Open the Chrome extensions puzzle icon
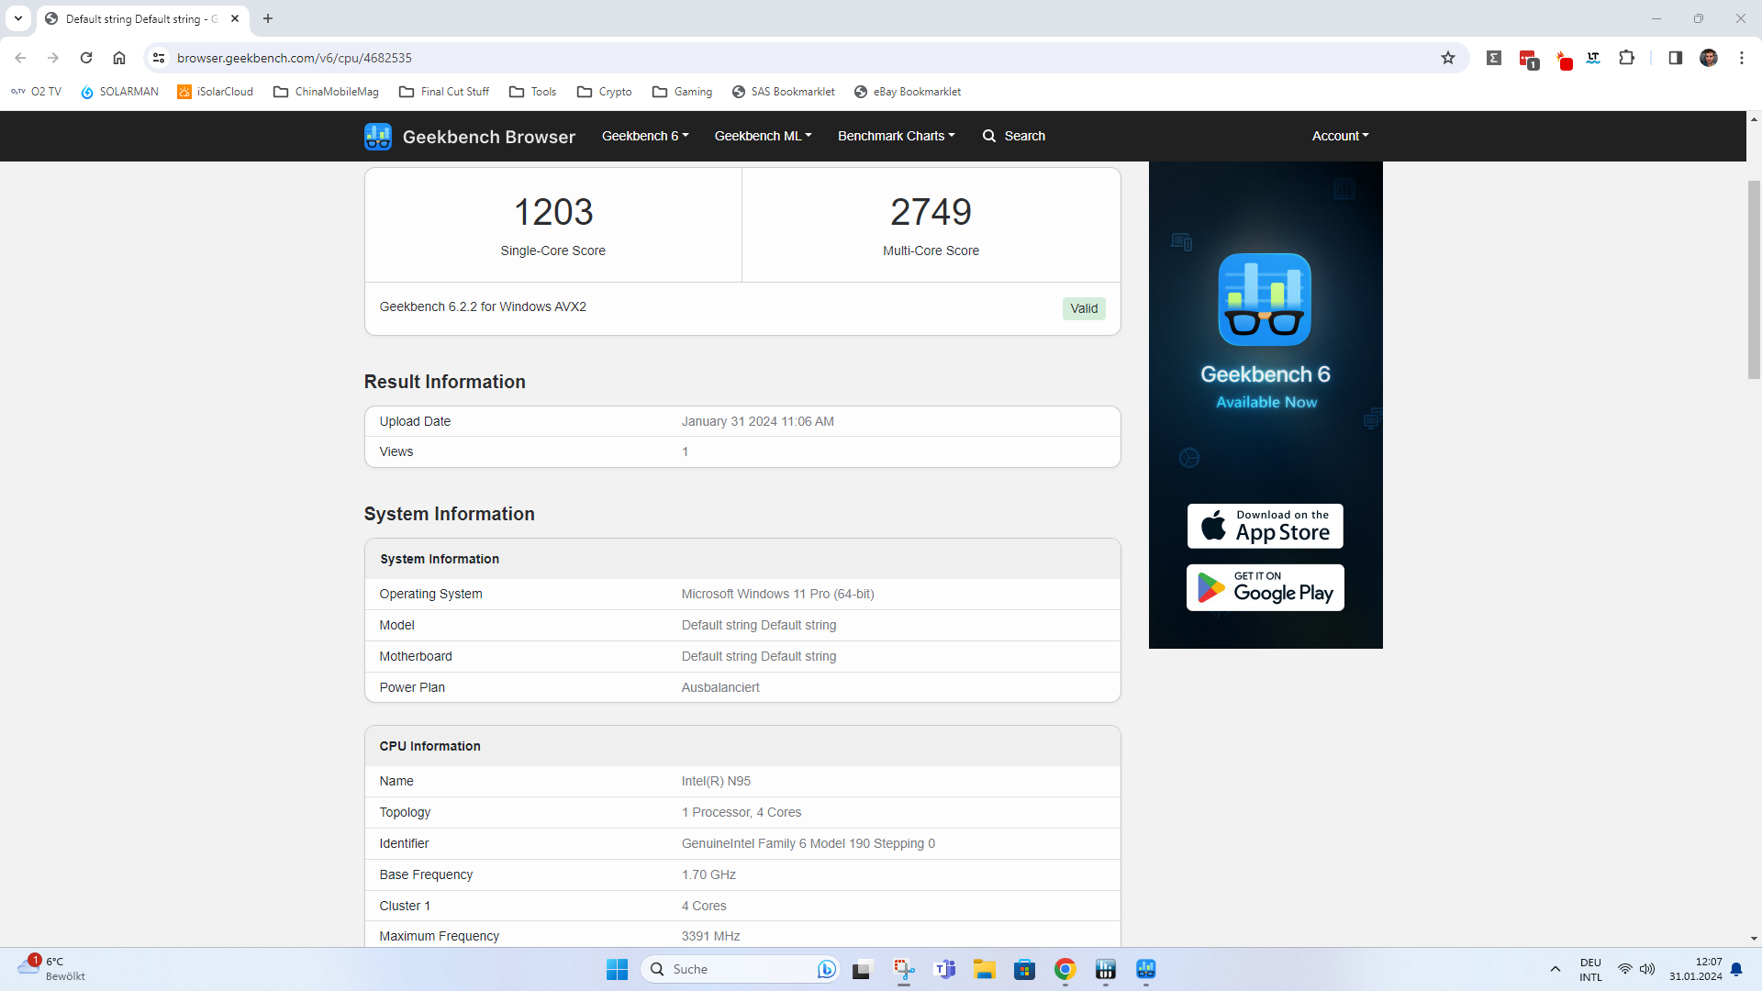Screen dimensions: 1762x991 pyautogui.click(x=1626, y=58)
